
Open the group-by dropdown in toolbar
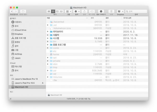[x=69, y=11]
